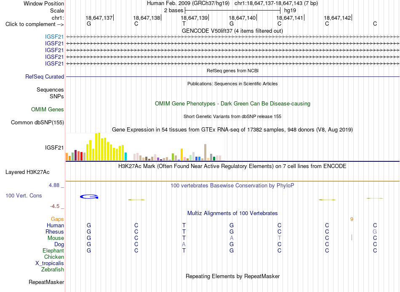The height and width of the screenshot is (292, 400).
Task: Click 'Click to complement -->' label
Action: coord(35,24)
